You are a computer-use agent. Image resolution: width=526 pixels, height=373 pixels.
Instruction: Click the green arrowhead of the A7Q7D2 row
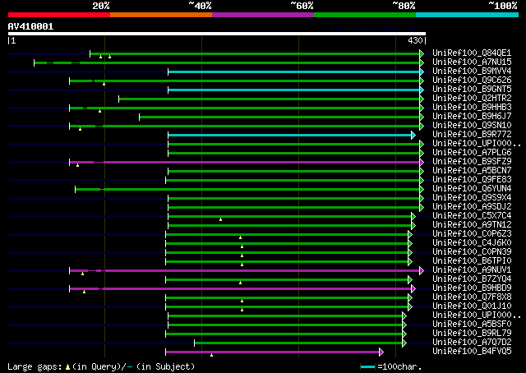pyautogui.click(x=404, y=343)
